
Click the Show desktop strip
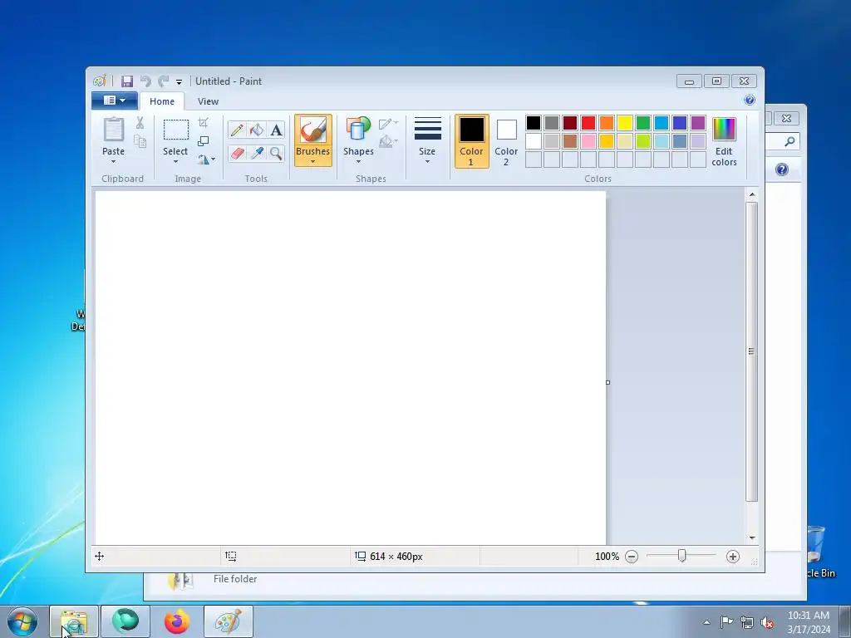pyautogui.click(x=845, y=621)
